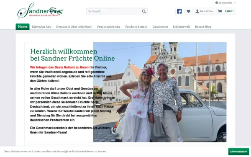
Task: Click the Herzlich willkommen heading
Action: pyautogui.click(x=72, y=55)
